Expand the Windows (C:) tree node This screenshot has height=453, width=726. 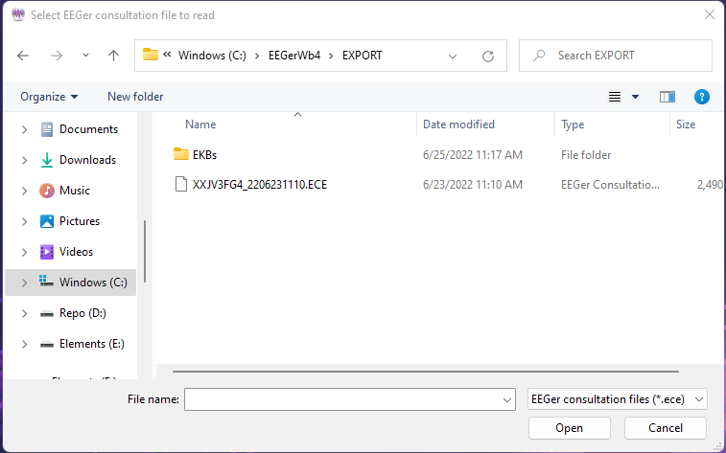[x=25, y=283]
